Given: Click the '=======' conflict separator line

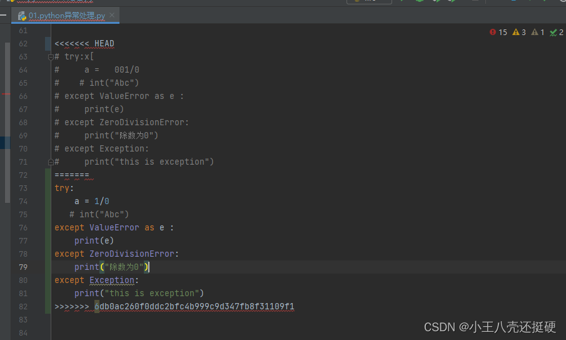Looking at the screenshot, I should pyautogui.click(x=72, y=175).
